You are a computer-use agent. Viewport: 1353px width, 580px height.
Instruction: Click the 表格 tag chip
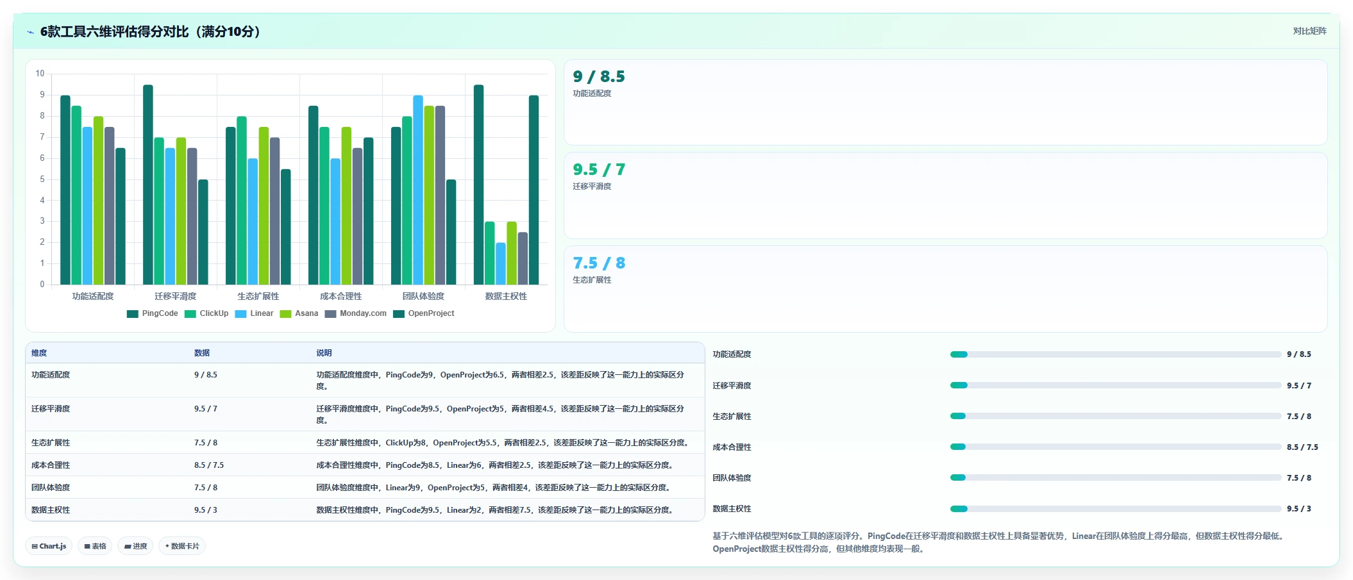coord(95,546)
